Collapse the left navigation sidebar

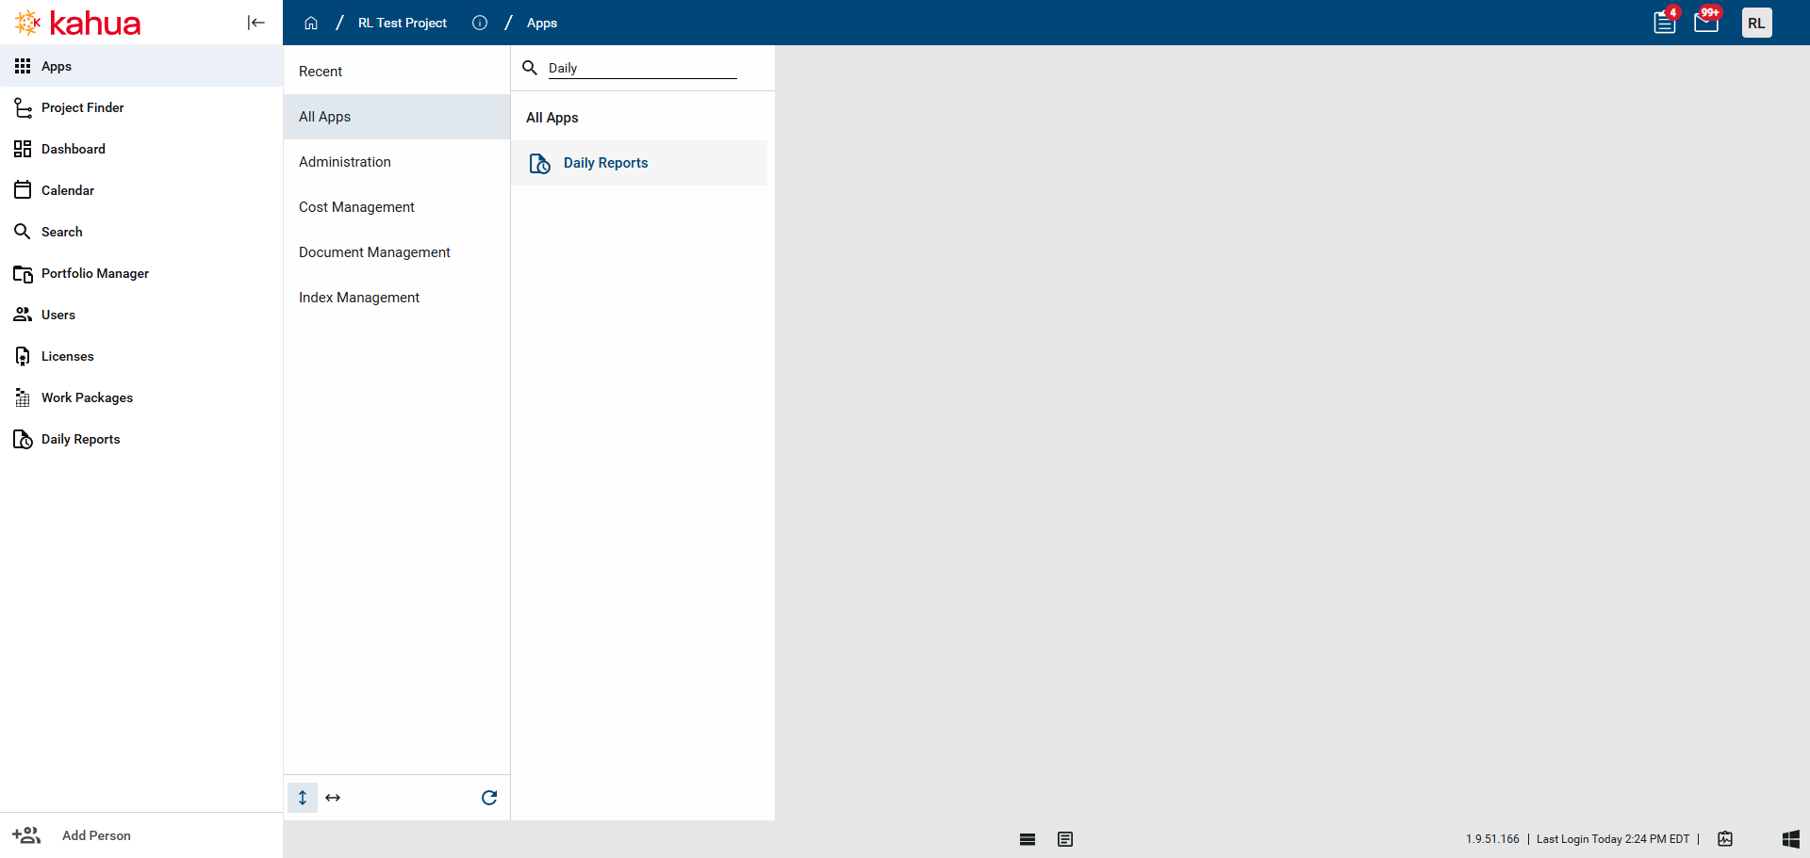255,23
